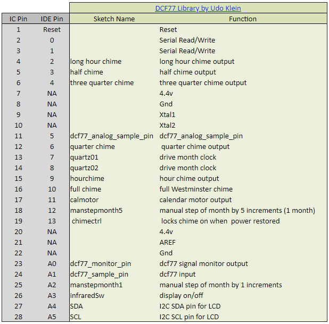Click the "display on/off" function cell
Image resolution: width=329 pixels, height=324 pixels.
(182, 295)
